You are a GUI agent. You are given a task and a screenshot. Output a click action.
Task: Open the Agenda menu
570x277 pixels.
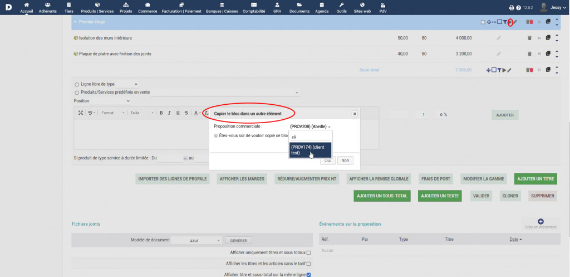[x=322, y=8]
